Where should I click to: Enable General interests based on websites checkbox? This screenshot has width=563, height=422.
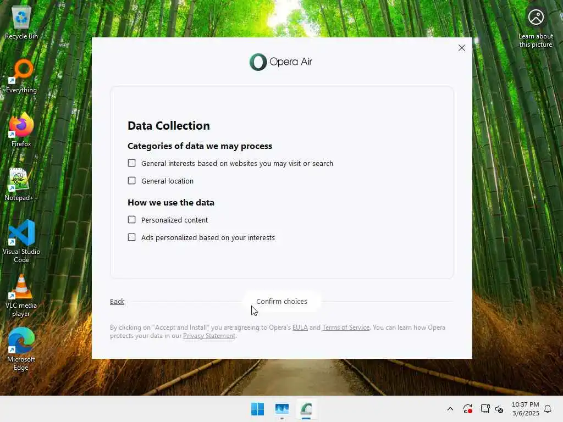tap(132, 163)
